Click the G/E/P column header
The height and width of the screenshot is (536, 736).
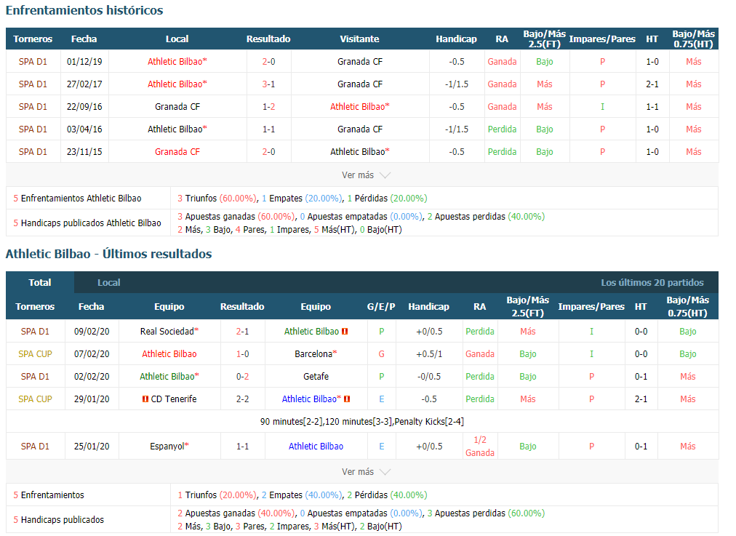pyautogui.click(x=381, y=306)
